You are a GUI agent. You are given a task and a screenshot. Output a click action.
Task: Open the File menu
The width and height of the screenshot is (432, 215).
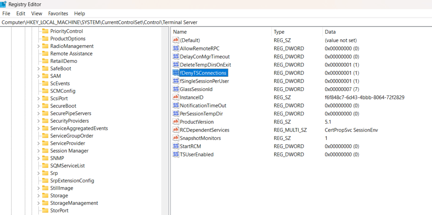point(6,13)
